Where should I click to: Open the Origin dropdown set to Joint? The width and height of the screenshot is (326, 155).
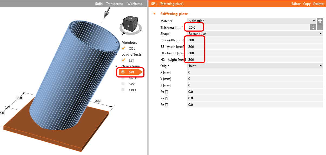click(255, 66)
